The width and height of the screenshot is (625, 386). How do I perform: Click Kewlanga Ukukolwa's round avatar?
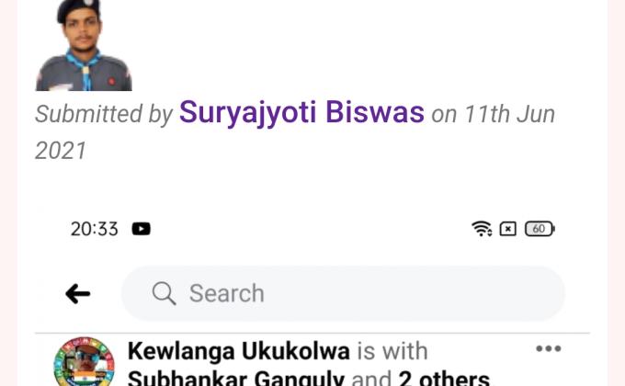point(85,362)
